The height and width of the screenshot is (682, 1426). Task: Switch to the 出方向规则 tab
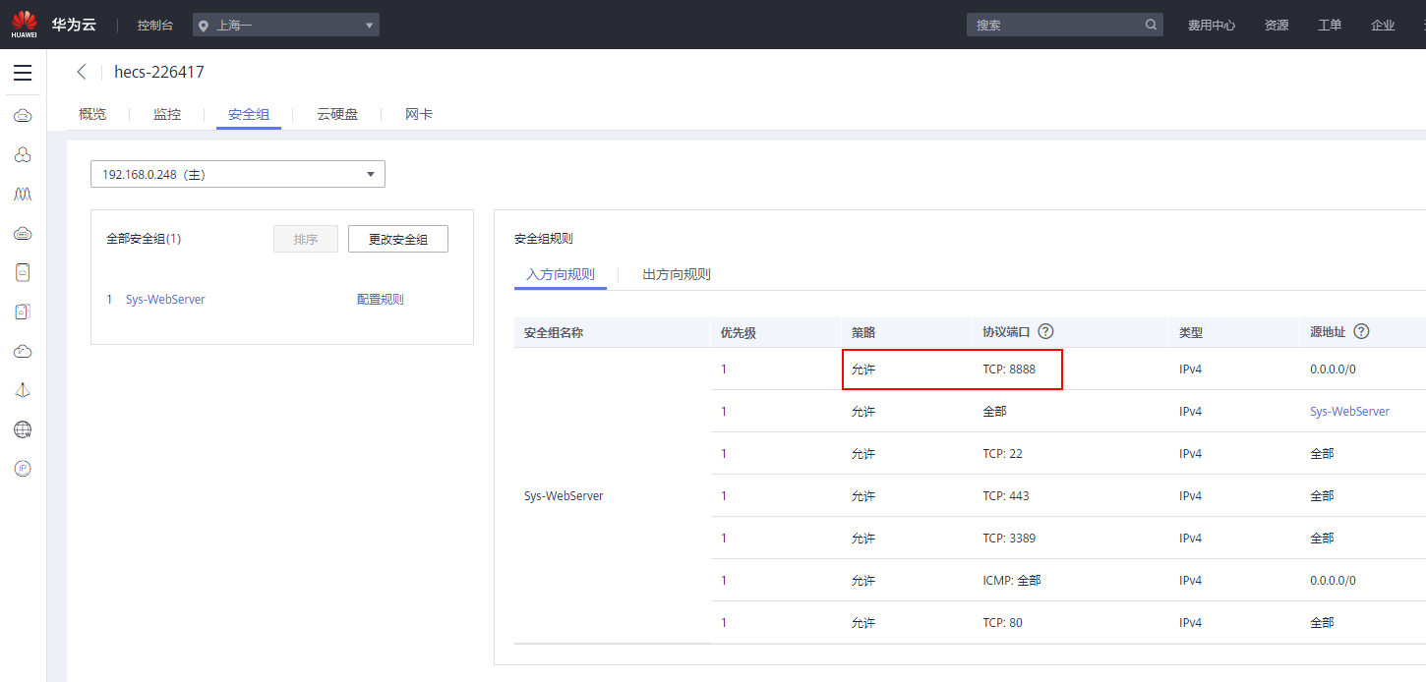[676, 274]
